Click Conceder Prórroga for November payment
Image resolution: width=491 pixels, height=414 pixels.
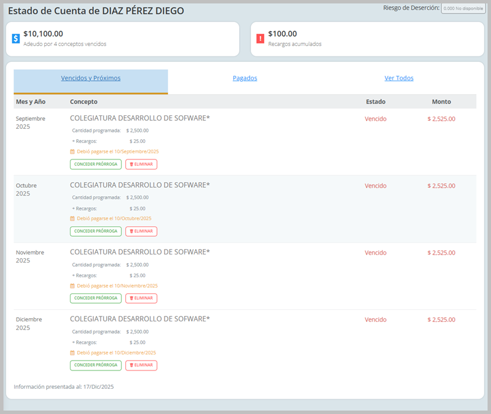pos(96,298)
